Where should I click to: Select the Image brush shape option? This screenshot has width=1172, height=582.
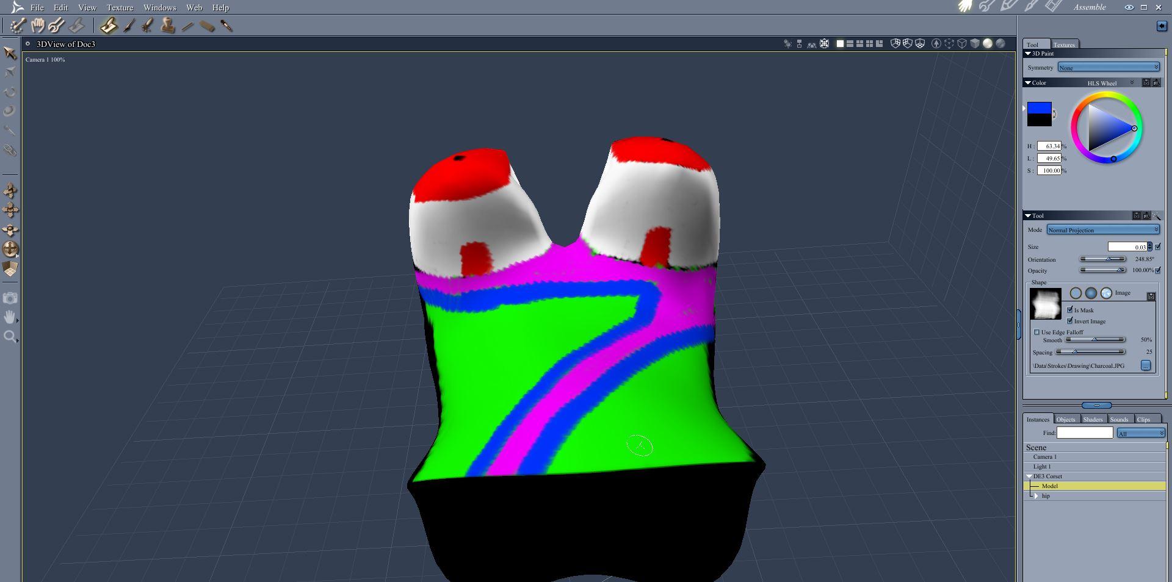point(1106,293)
